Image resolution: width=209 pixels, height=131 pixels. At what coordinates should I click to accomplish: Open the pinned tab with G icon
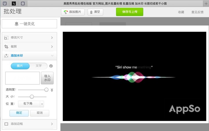tap(23, 3)
